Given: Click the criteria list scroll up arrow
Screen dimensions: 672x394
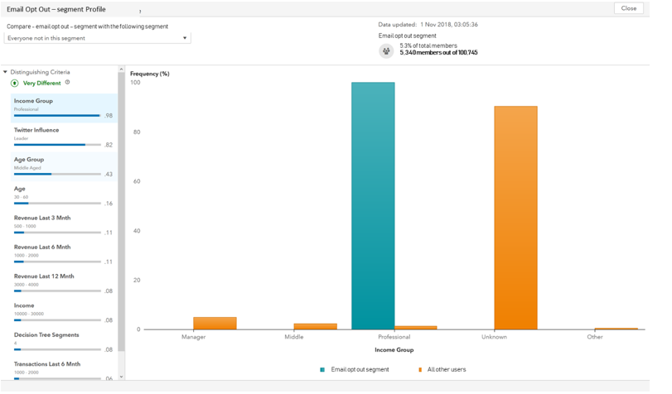Looking at the screenshot, I should click(x=122, y=70).
